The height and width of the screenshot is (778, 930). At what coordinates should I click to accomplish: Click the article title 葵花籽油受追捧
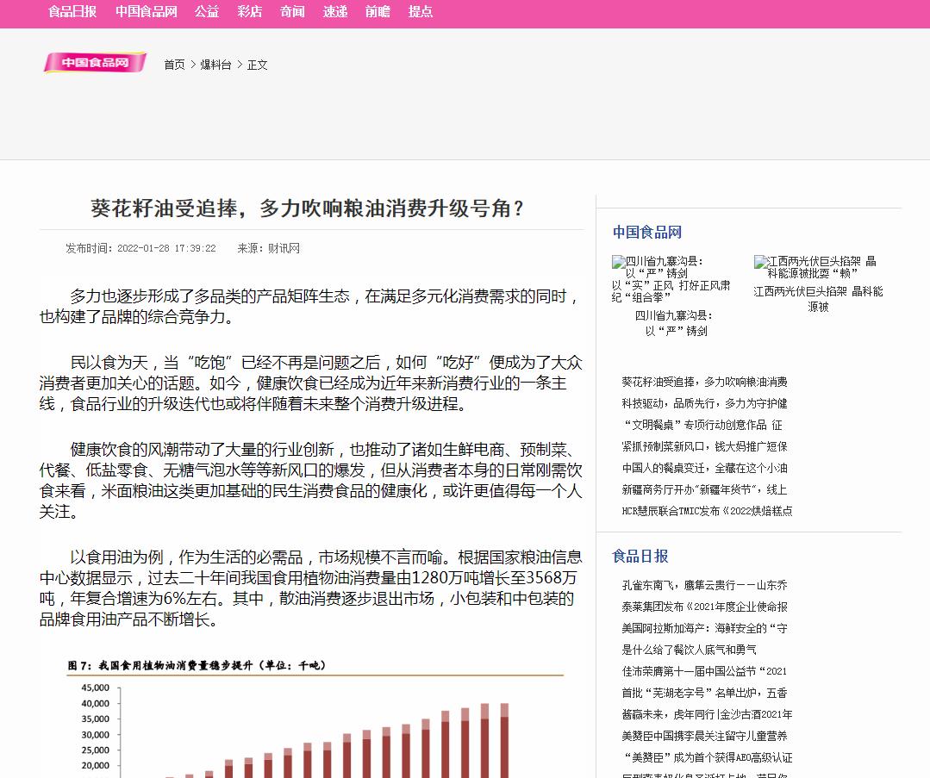coord(307,209)
